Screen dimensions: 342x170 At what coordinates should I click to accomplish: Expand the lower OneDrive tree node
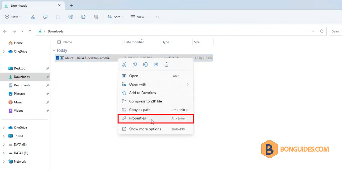coord(4,127)
